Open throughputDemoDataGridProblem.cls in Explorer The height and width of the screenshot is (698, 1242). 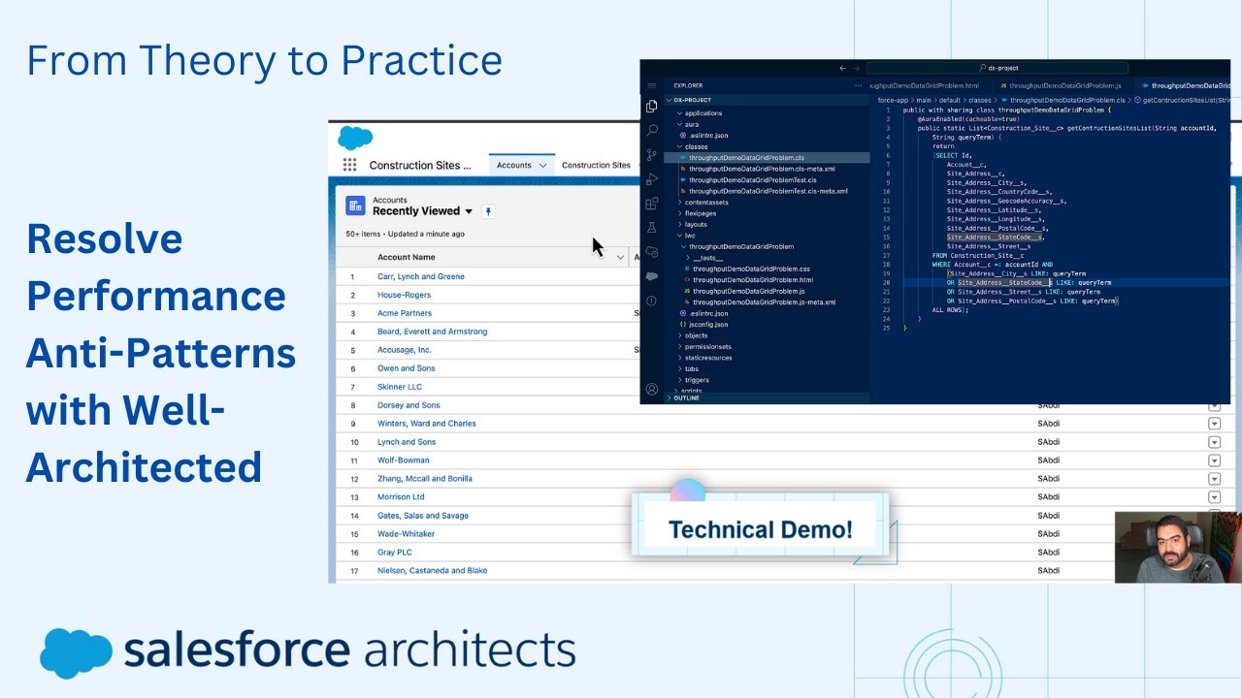(x=746, y=158)
